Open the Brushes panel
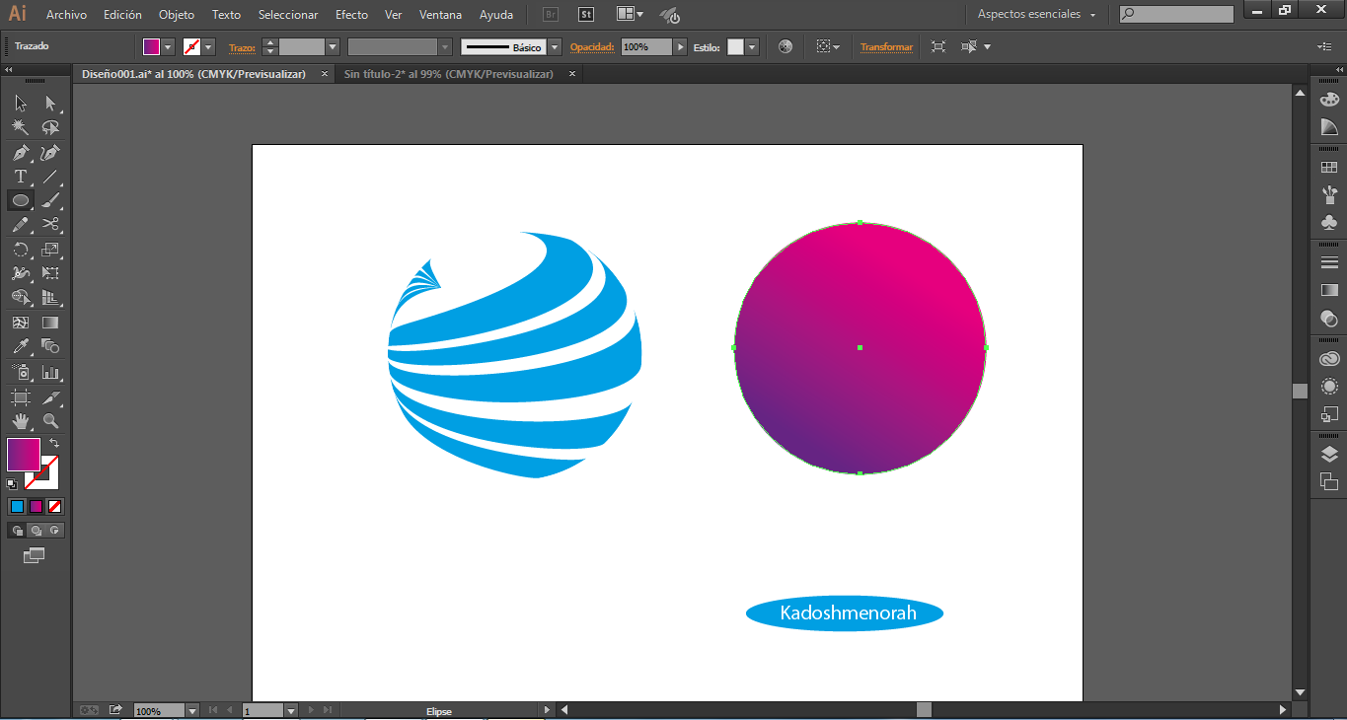Viewport: 1347px width, 720px height. click(x=1329, y=195)
